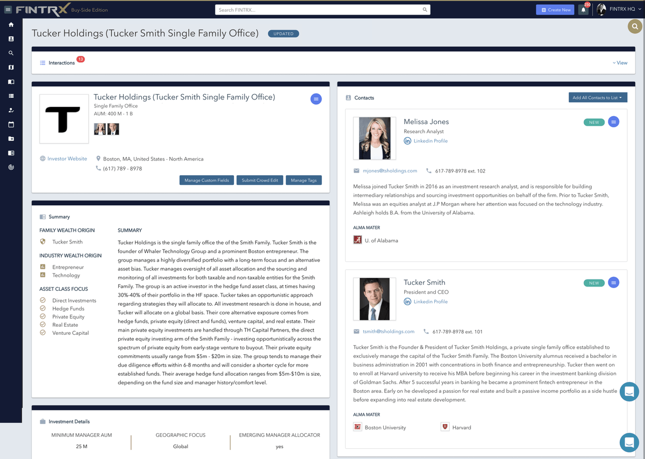Open the notifications bell
Image resolution: width=645 pixels, height=459 pixels.
point(583,10)
